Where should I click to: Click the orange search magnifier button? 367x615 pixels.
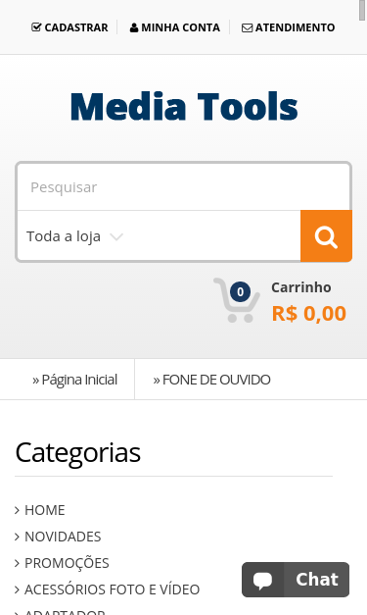click(326, 236)
